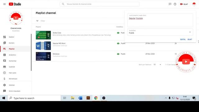Viewport: 199px width, 112px height.
Task: Expand the system tray hidden icons arrow
Action: [x=166, y=98]
